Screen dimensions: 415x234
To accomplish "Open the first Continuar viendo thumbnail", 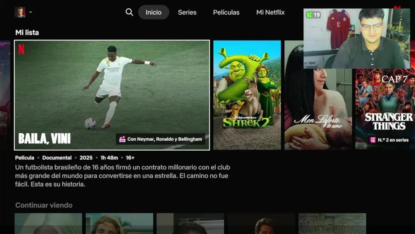I will click(48, 224).
